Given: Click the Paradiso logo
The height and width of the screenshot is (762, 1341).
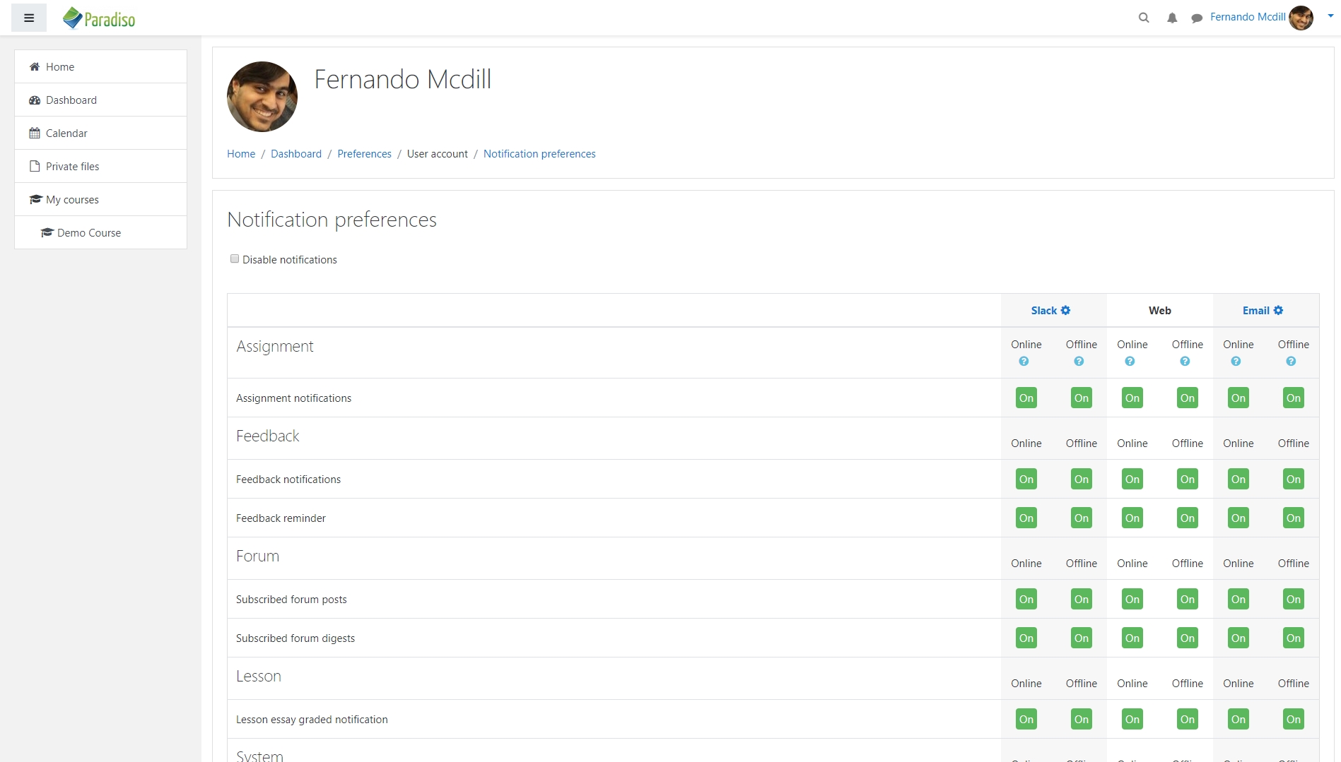Looking at the screenshot, I should coord(99,18).
